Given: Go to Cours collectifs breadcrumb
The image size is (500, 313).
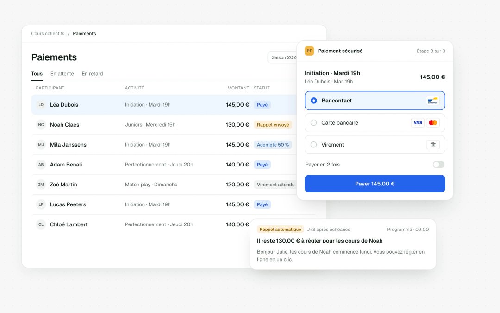Looking at the screenshot, I should coord(48,33).
